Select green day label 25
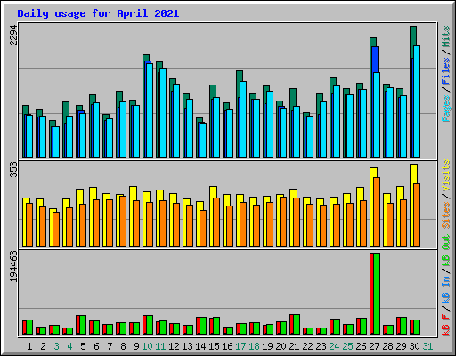The width and height of the screenshot is (456, 356). click(x=347, y=346)
